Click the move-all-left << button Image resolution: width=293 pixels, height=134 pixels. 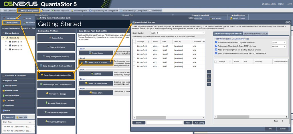209,72
